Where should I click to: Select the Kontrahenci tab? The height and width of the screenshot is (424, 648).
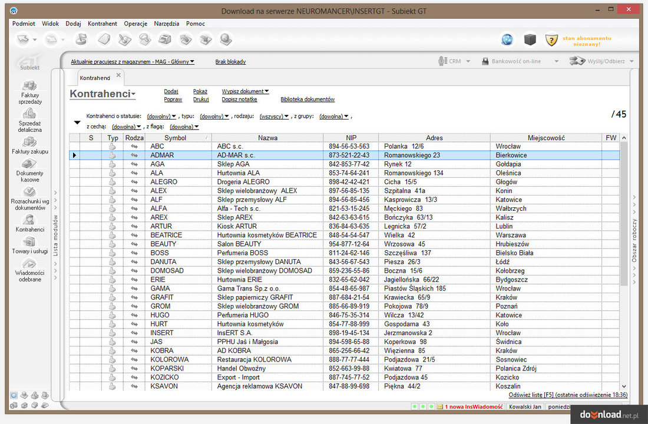95,78
